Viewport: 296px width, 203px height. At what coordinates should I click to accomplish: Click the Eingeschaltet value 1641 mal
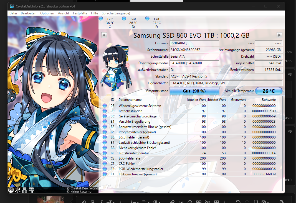[269, 63]
